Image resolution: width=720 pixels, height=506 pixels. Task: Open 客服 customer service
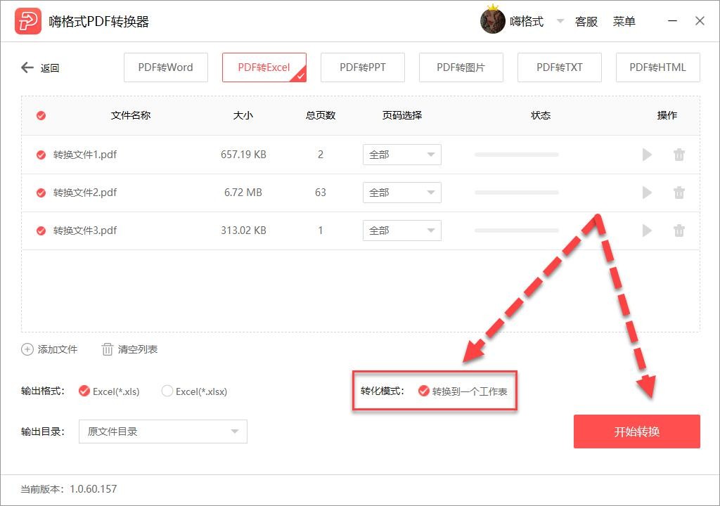tap(586, 22)
